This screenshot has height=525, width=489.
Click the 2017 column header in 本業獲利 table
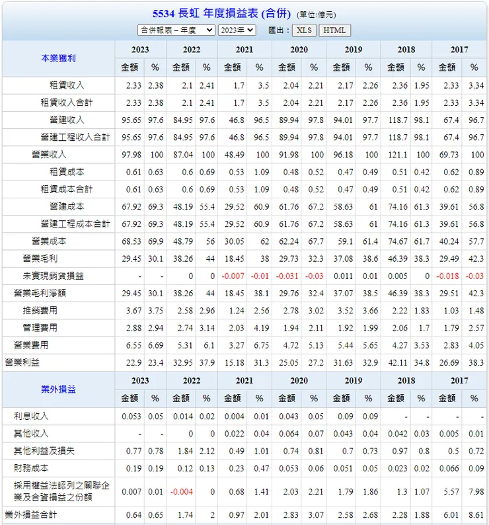tap(459, 50)
